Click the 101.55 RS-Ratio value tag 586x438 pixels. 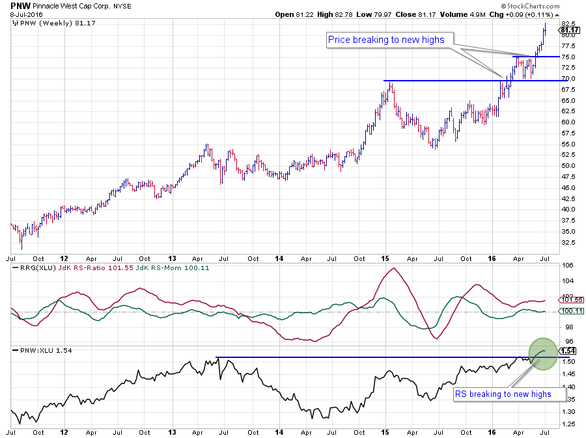pos(570,300)
